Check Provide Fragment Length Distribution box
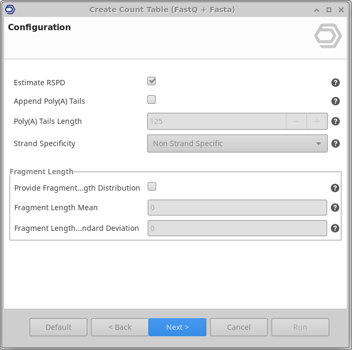This screenshot has width=352, height=350. click(x=152, y=186)
